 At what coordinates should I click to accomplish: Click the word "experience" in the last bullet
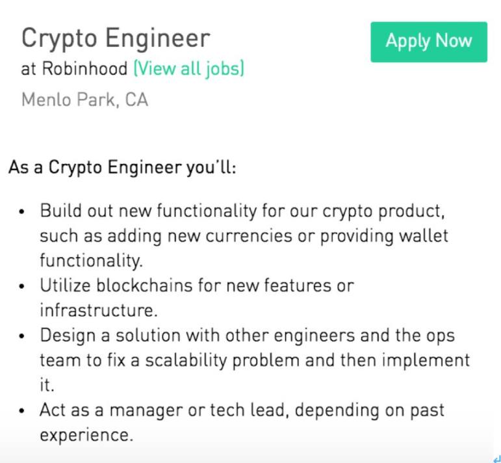pyautogui.click(x=86, y=434)
